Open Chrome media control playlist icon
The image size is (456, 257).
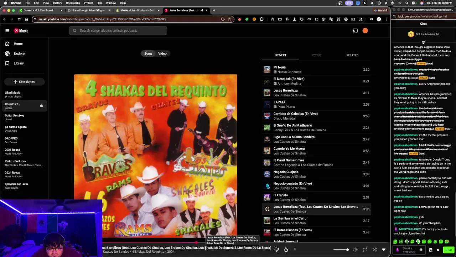pyautogui.click(x=371, y=19)
